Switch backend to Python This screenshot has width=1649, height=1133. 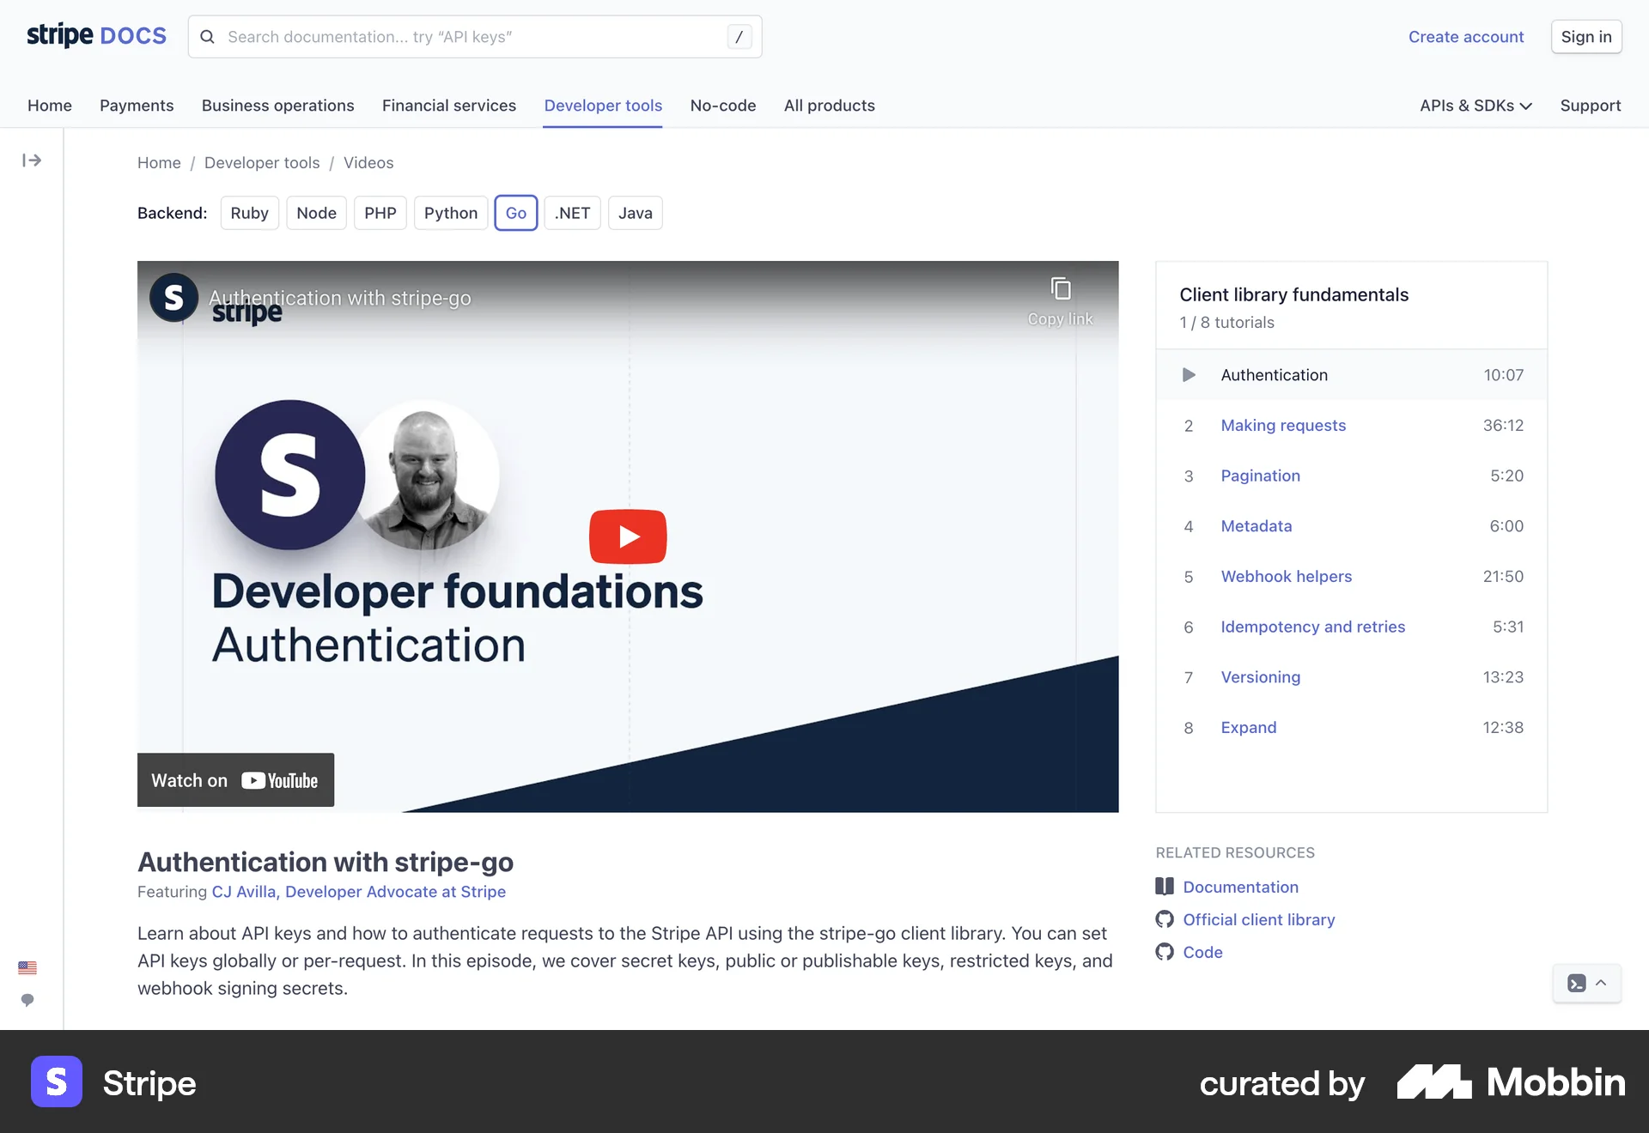pos(450,213)
